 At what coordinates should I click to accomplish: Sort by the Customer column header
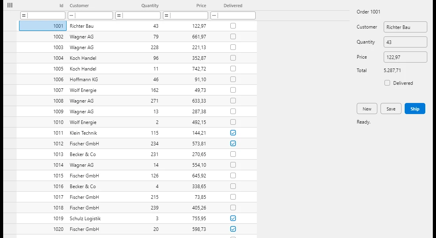pyautogui.click(x=90, y=6)
